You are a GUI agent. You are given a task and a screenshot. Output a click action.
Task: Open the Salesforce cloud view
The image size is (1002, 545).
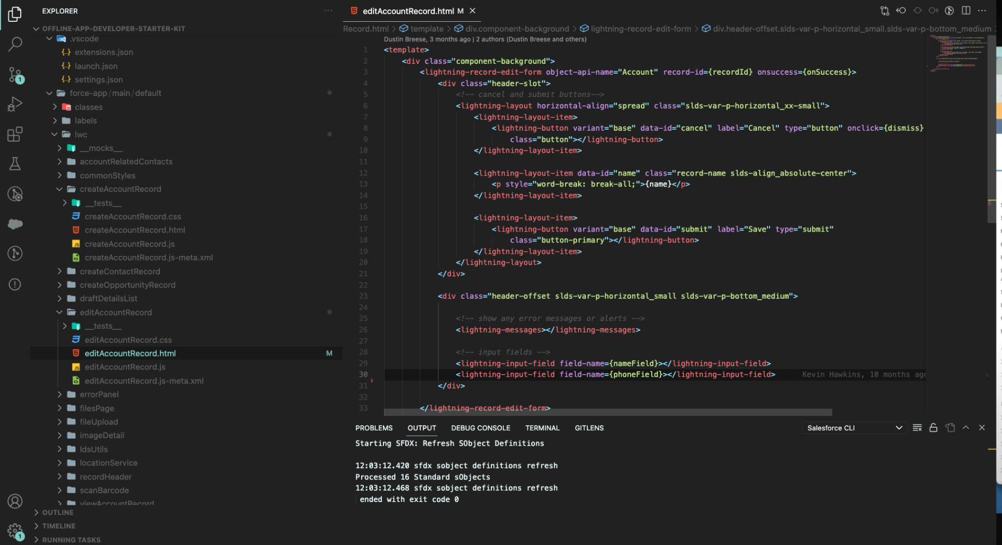pyautogui.click(x=15, y=224)
